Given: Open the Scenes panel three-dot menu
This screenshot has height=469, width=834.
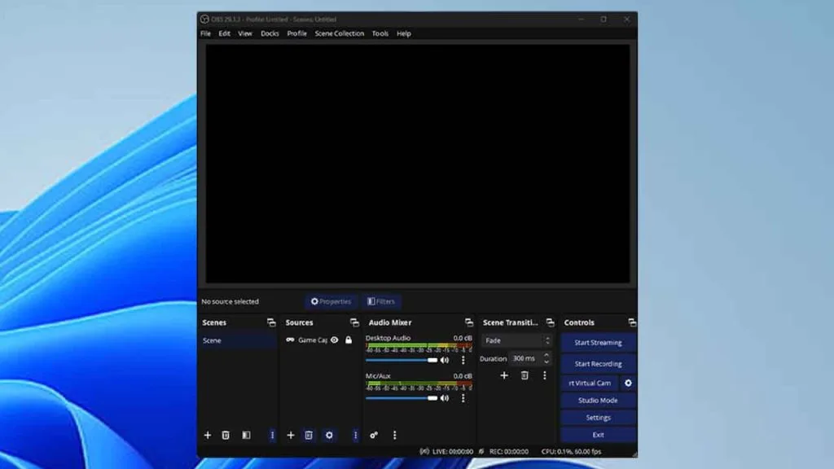Looking at the screenshot, I should 272,435.
